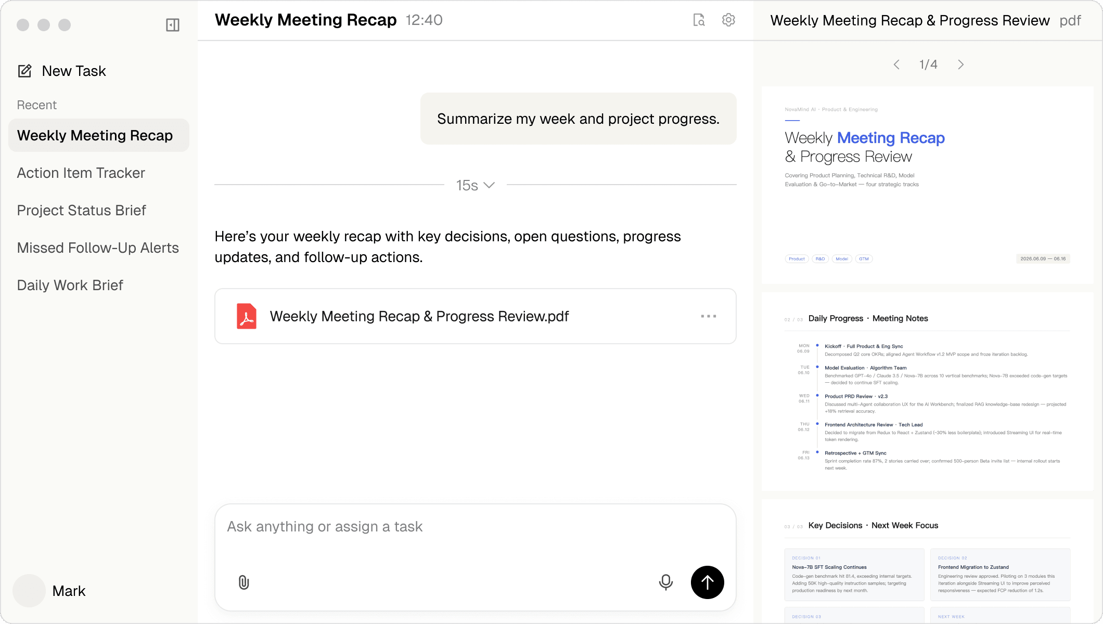Open the Action Item Tracker task
The width and height of the screenshot is (1103, 624).
pos(81,173)
